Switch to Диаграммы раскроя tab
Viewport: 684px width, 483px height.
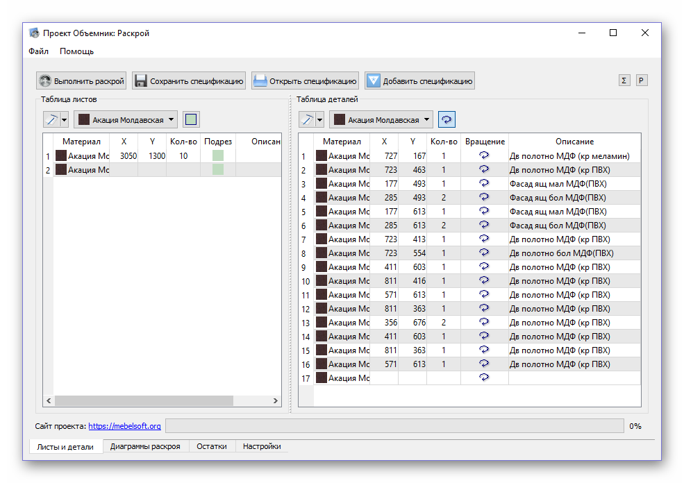[144, 446]
